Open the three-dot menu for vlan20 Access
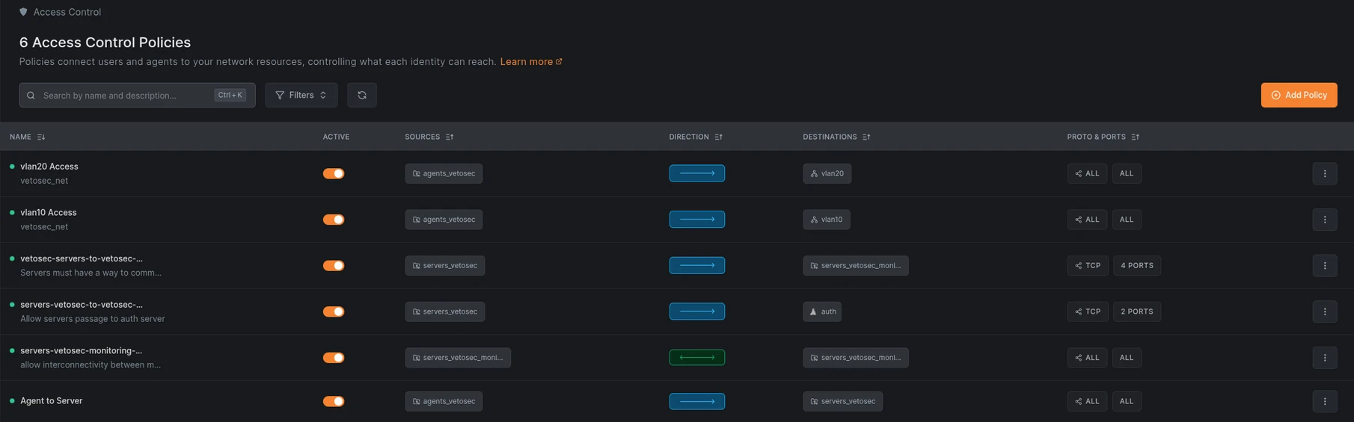Screen dimensions: 1354x422 pos(1325,173)
